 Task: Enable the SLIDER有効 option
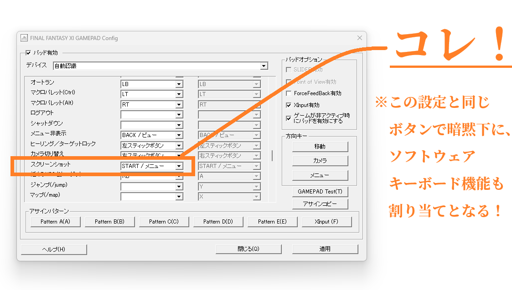(288, 70)
